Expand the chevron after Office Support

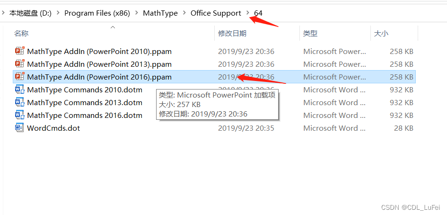click(247, 13)
